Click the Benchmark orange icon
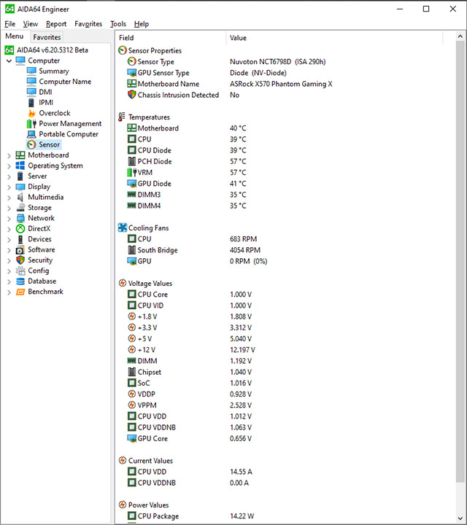This screenshot has height=525, width=467. (20, 292)
